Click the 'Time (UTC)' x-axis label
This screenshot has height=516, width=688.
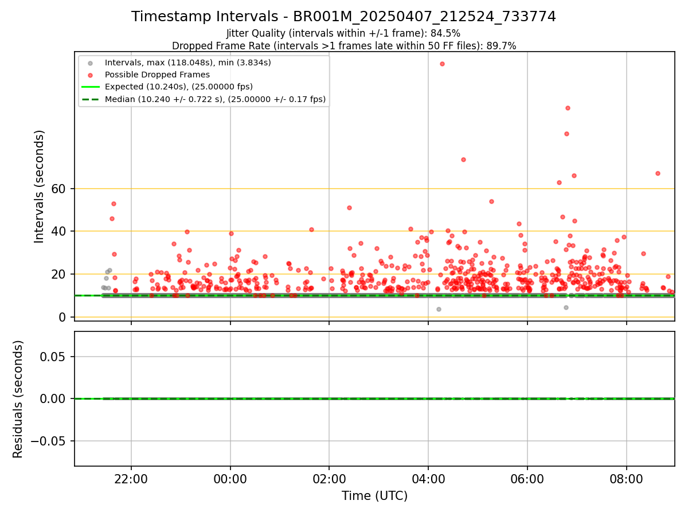tap(374, 496)
